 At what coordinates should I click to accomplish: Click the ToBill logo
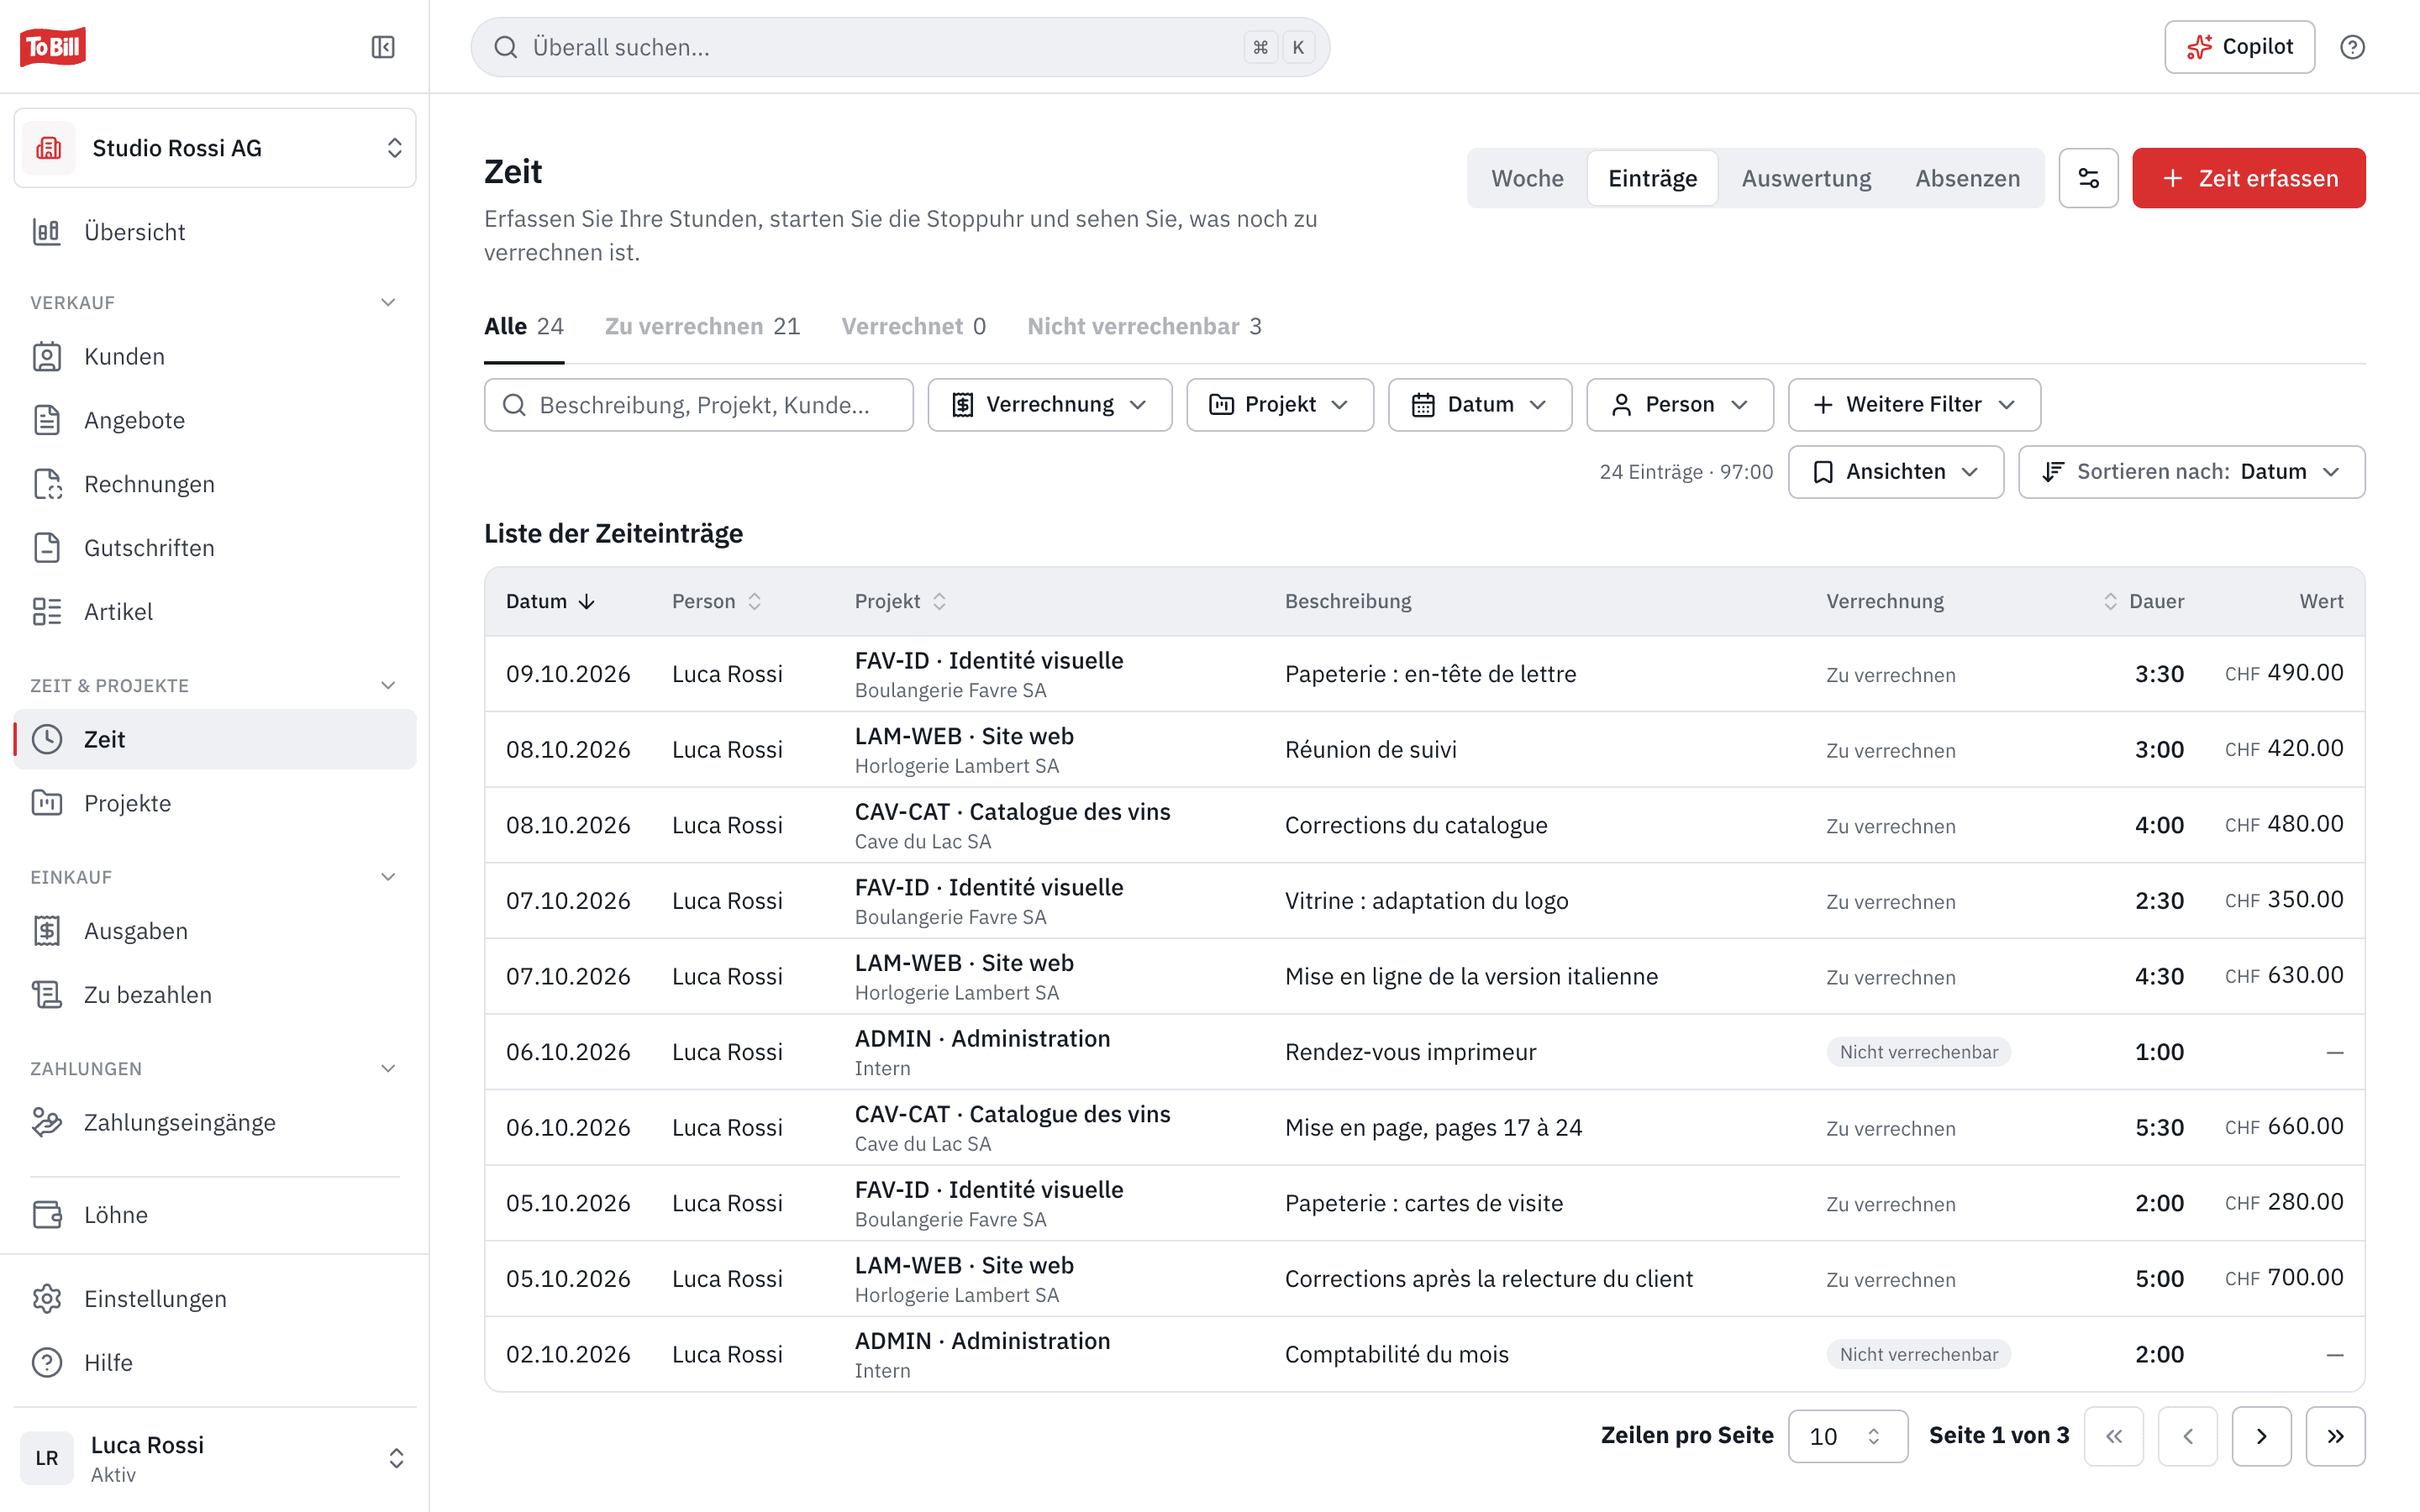click(x=53, y=46)
